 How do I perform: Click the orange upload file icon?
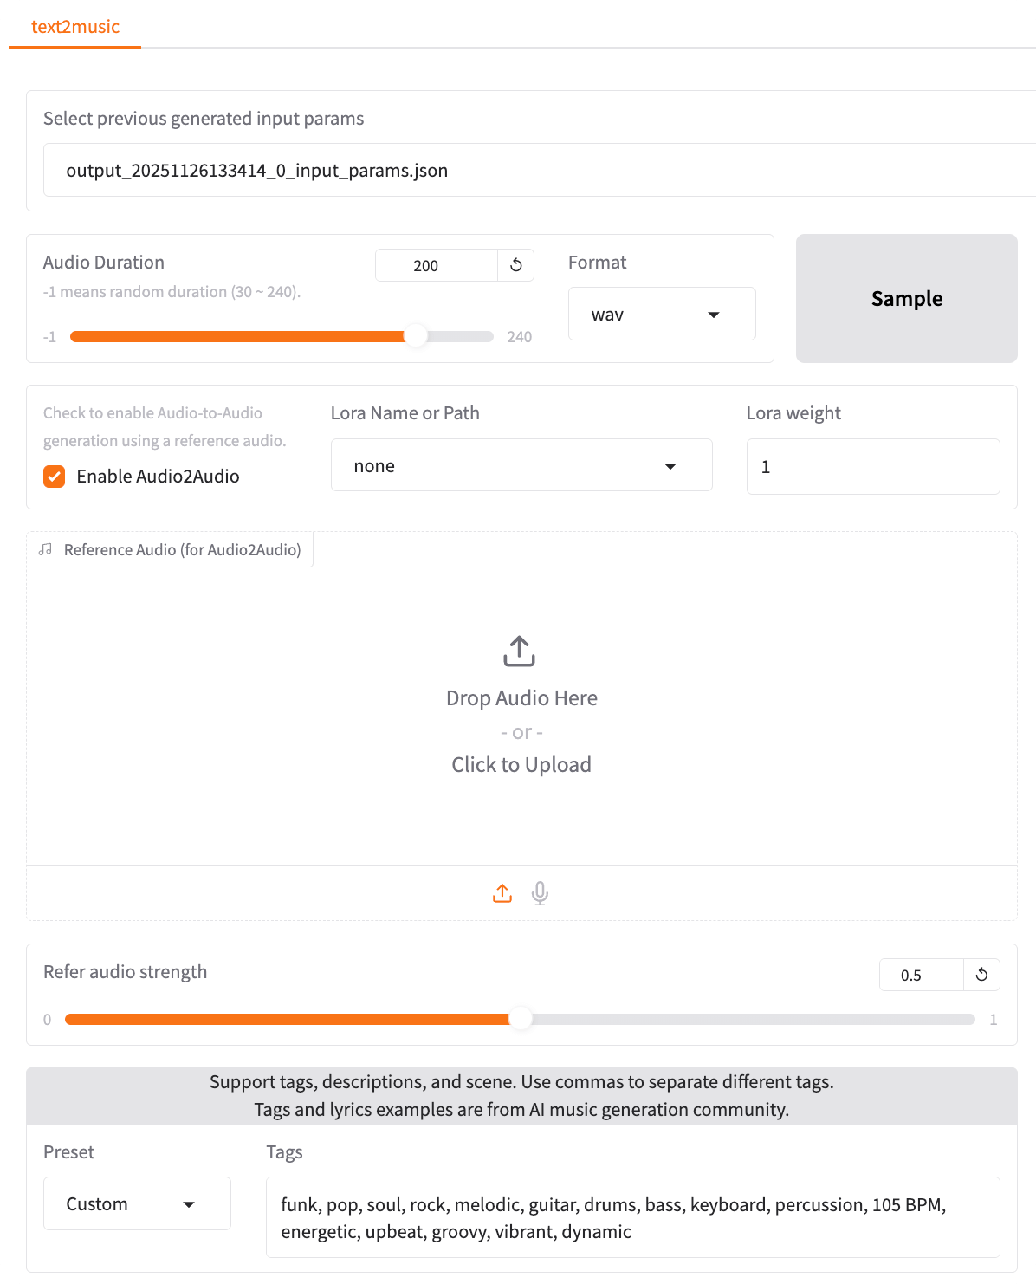[x=502, y=893]
